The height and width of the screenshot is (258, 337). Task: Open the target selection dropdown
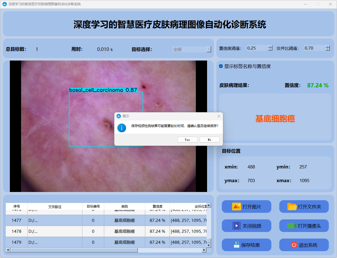click(209, 49)
